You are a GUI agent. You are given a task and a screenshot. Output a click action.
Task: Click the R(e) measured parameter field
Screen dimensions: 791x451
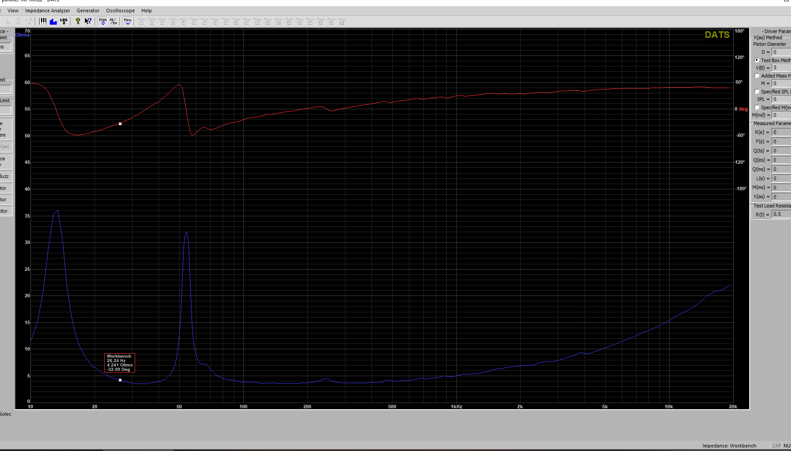click(781, 132)
